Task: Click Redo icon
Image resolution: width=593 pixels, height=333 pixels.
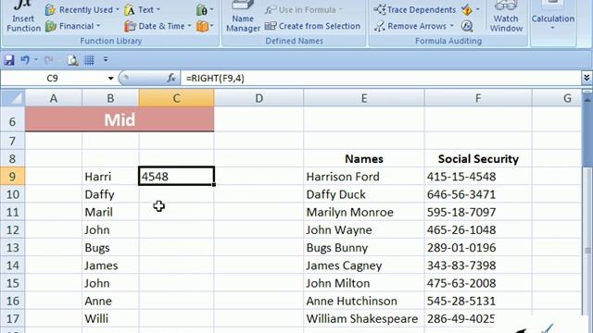Action: (48, 59)
